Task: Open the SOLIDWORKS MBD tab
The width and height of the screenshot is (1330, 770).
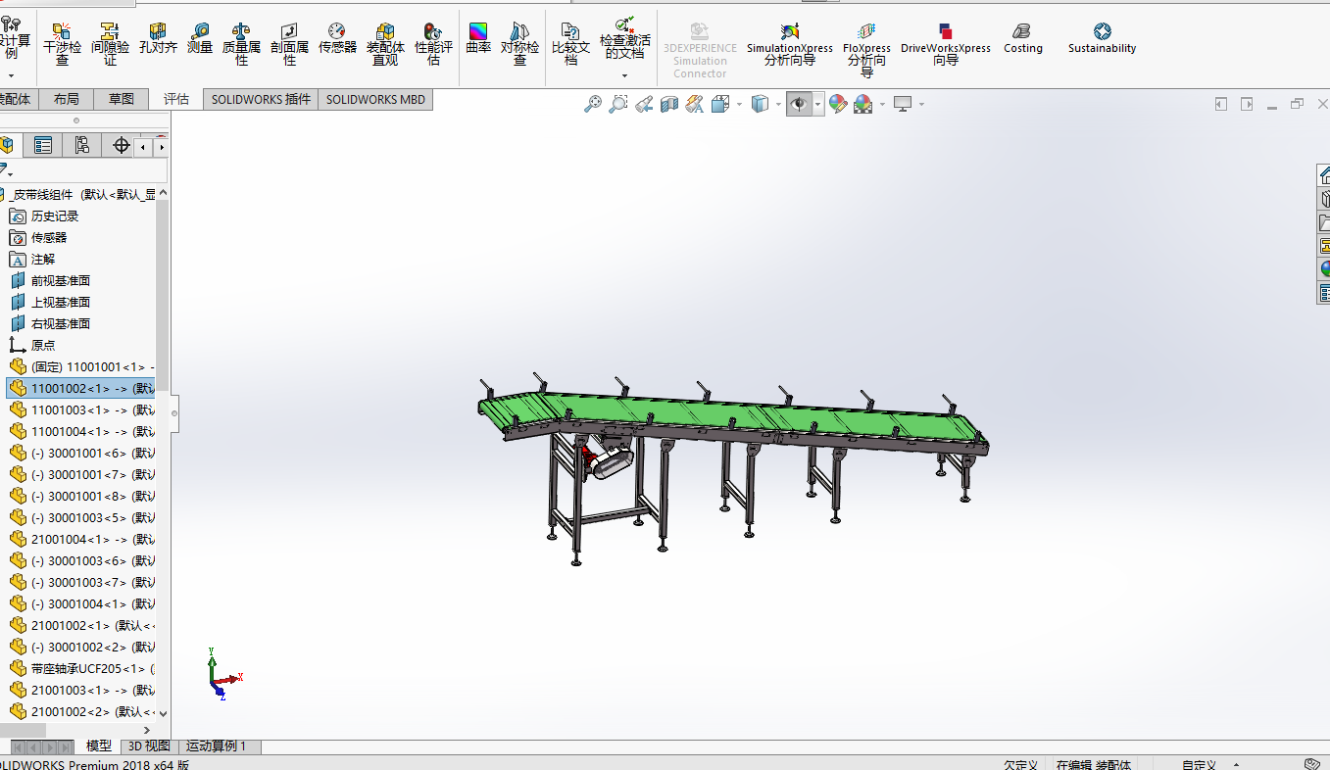Action: [375, 99]
